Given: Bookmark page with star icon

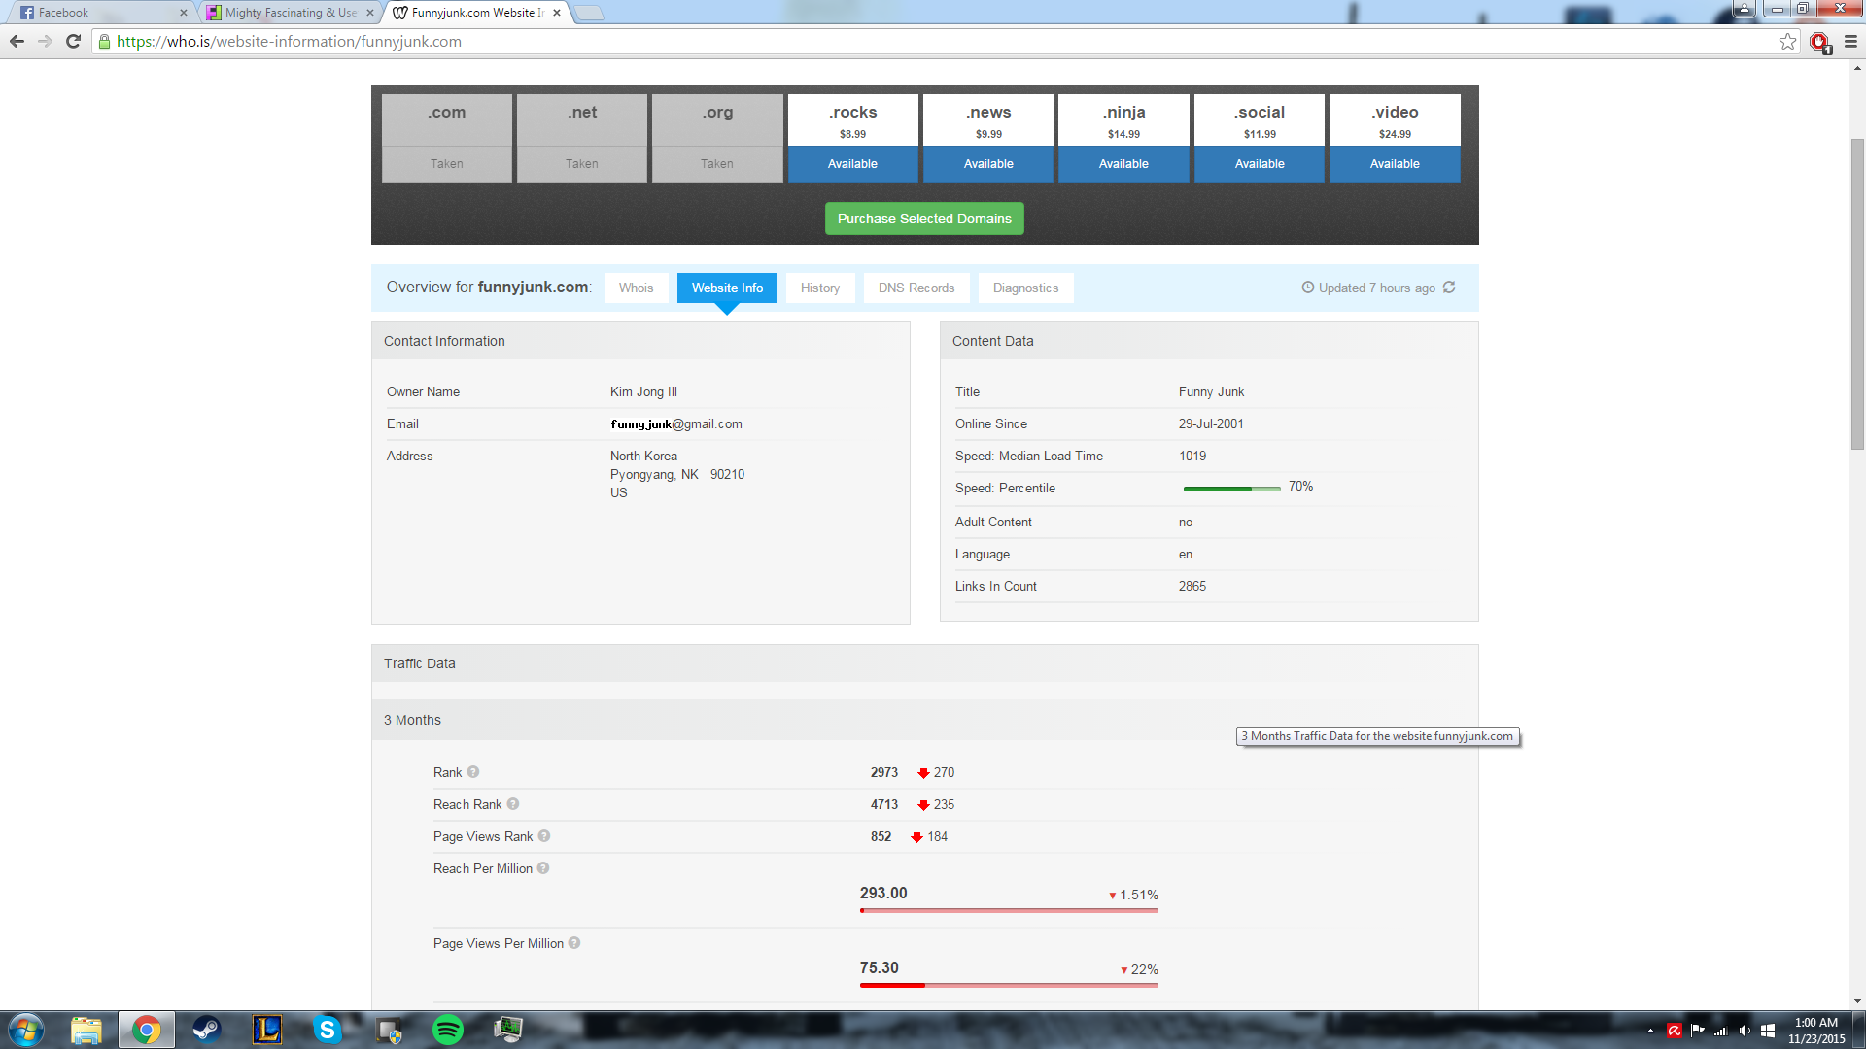Looking at the screenshot, I should 1787,41.
